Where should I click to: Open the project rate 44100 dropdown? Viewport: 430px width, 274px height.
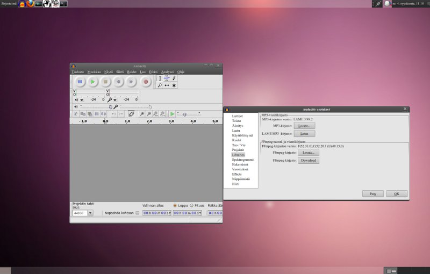point(90,213)
